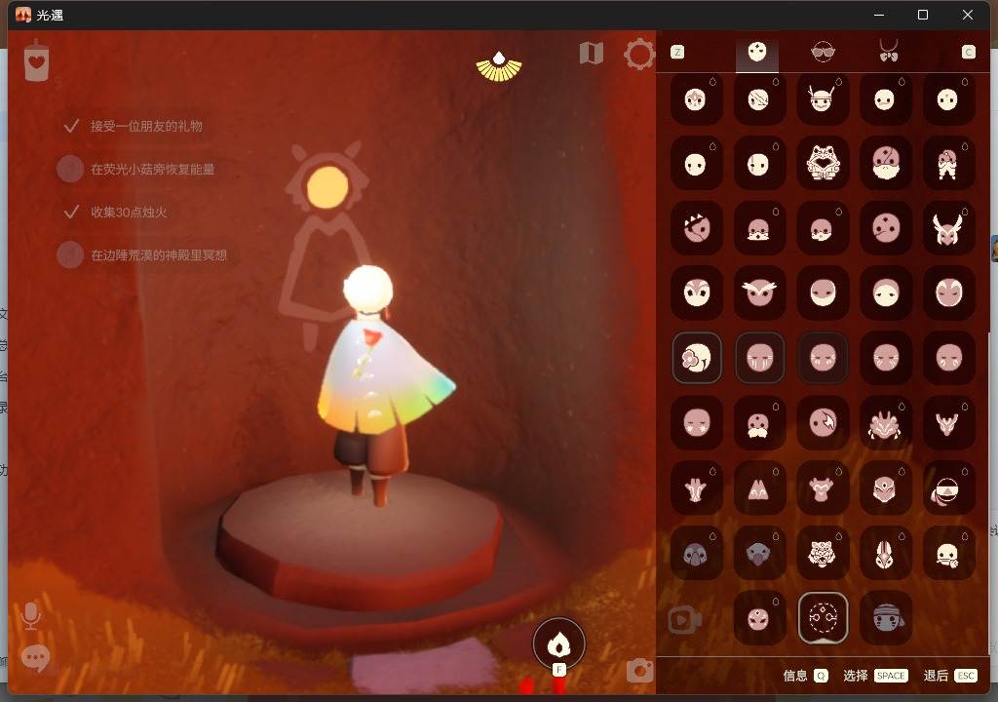Select the giraffe mask

click(696, 487)
